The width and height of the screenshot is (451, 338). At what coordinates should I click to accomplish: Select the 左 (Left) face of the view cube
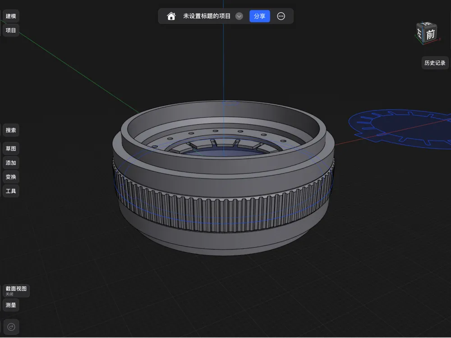(419, 34)
